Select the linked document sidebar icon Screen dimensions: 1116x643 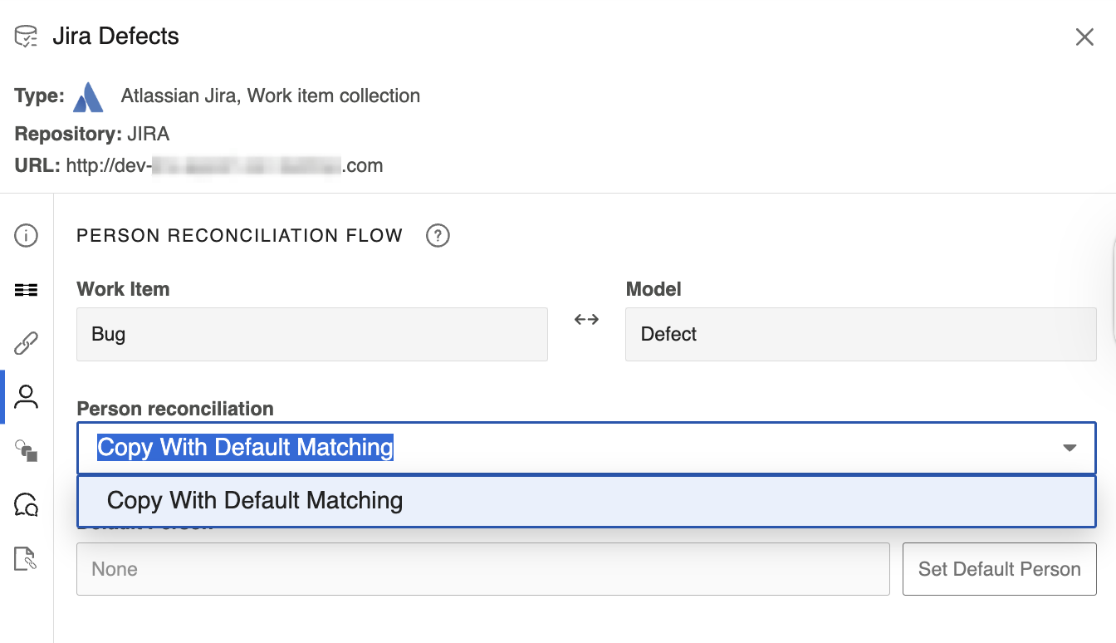(x=26, y=559)
